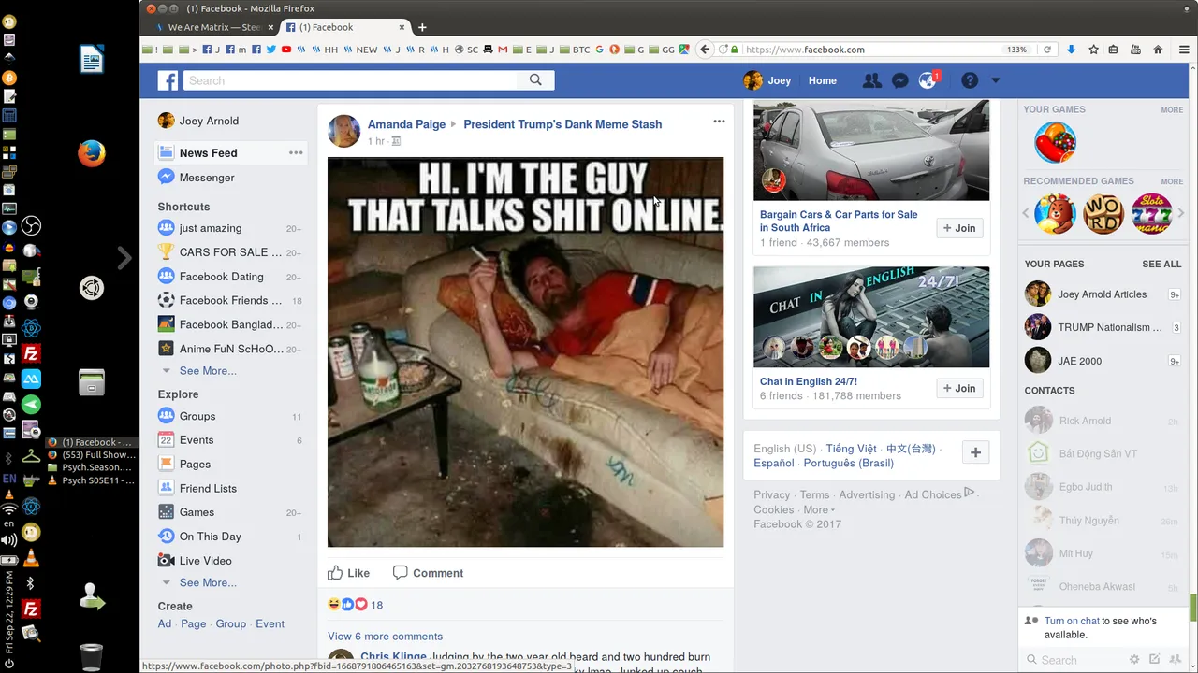Open Privacy footer link

771,494
